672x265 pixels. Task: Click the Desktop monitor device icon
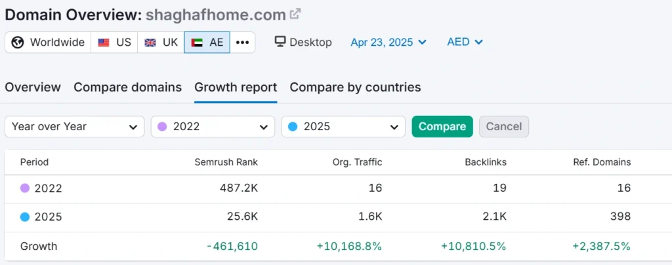280,42
